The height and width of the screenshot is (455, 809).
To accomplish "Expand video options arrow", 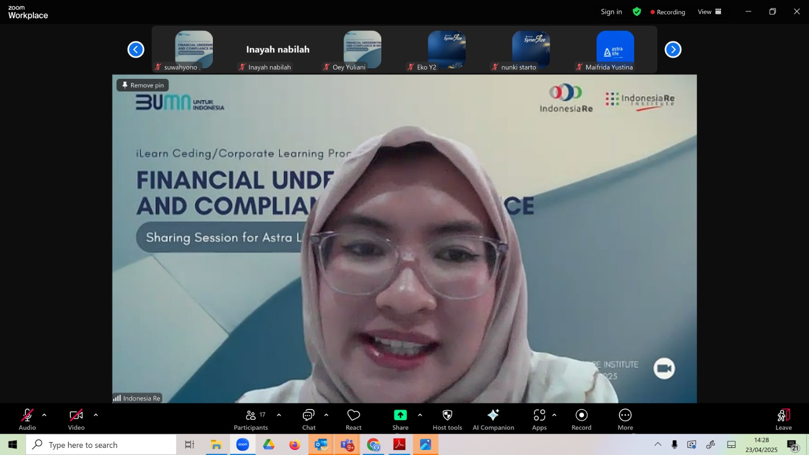I will click(x=96, y=415).
